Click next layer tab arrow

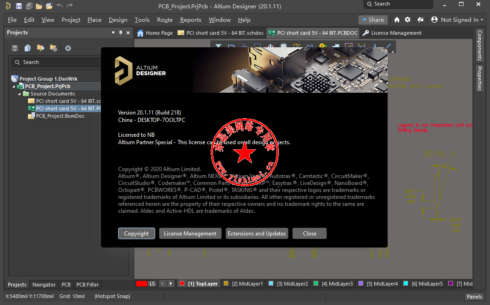pos(170,284)
